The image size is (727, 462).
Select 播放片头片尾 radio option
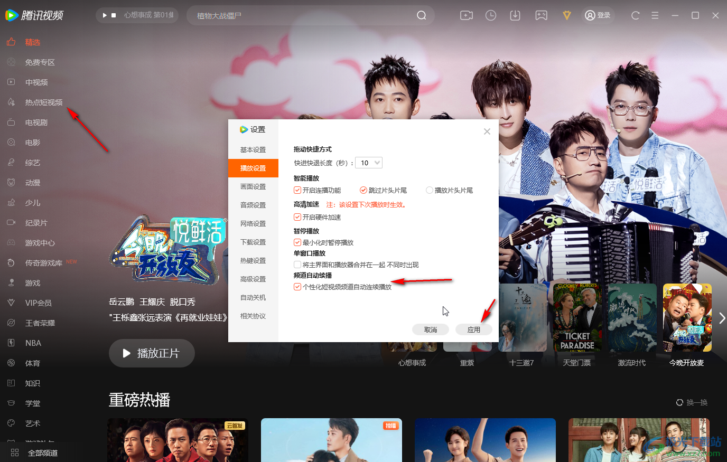(430, 191)
